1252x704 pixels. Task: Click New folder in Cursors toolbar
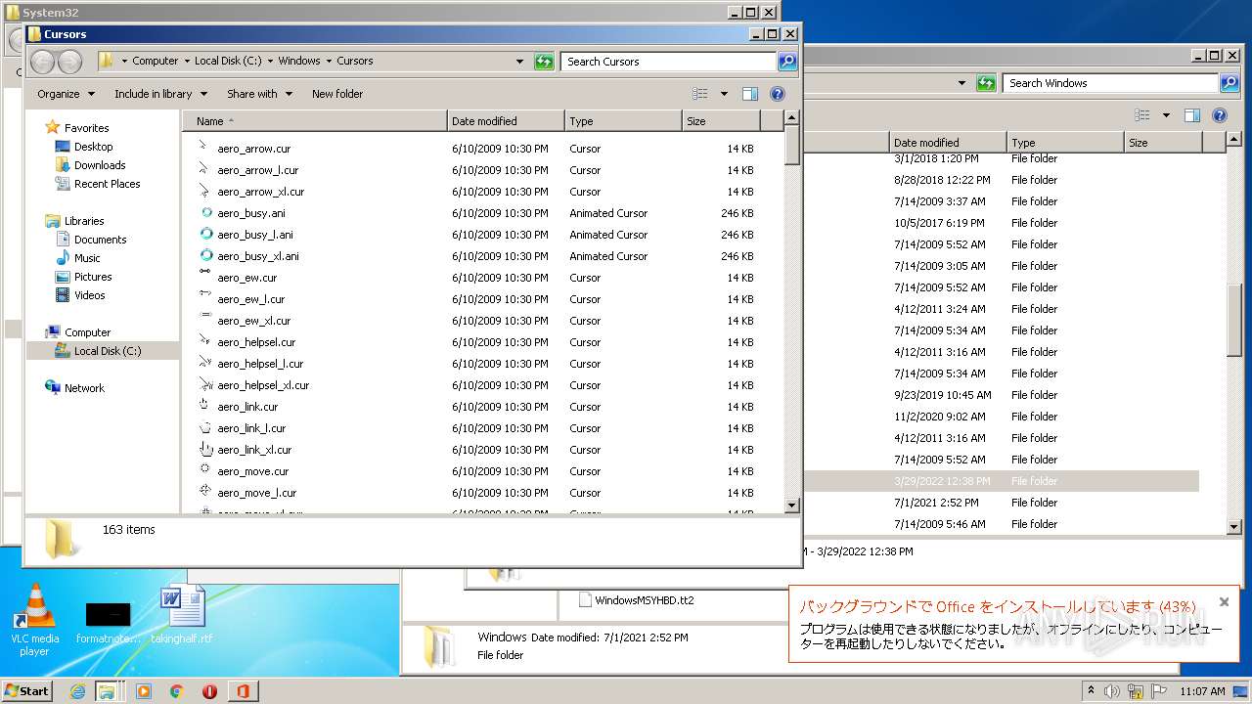click(337, 94)
